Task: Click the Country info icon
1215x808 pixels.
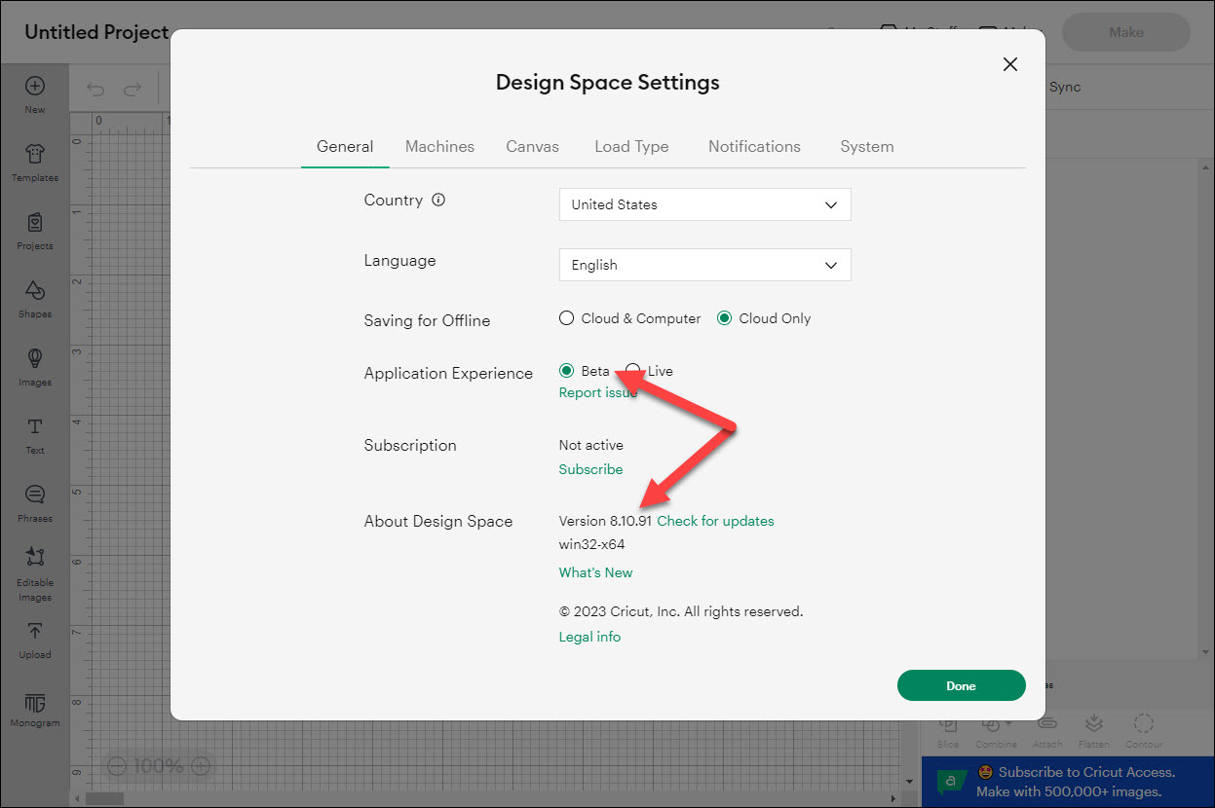Action: [x=438, y=201]
